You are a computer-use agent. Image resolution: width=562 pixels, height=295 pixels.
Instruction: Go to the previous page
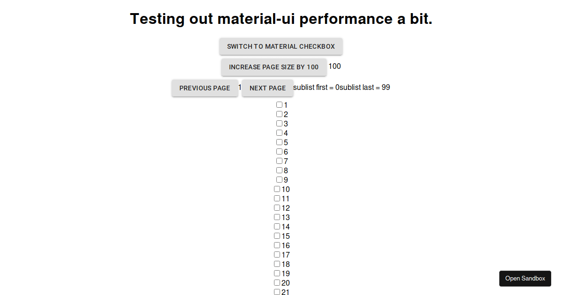205,88
